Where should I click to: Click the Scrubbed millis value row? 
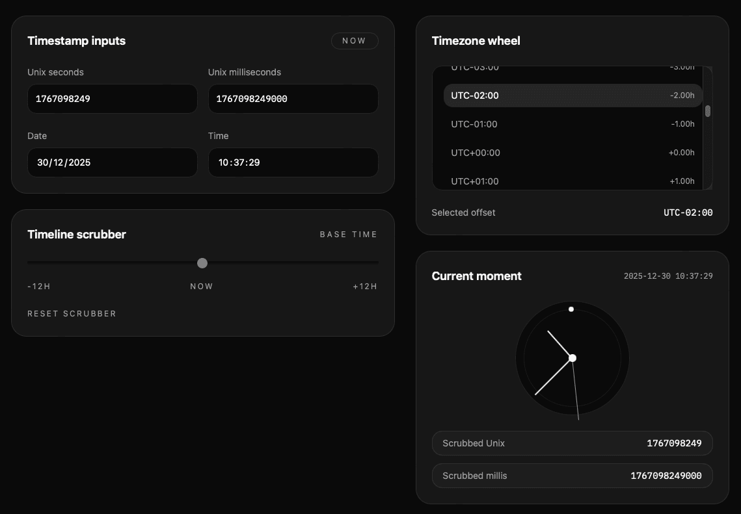(x=572, y=476)
